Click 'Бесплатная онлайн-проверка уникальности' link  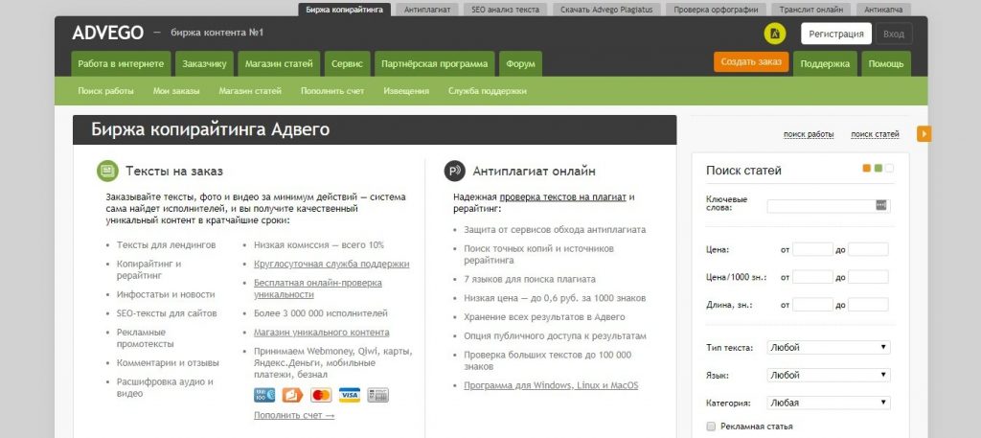tap(318, 288)
